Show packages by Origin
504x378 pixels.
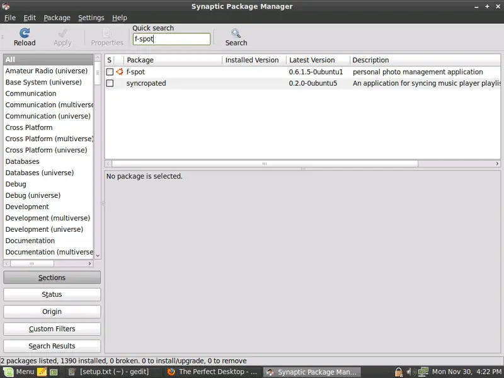pyautogui.click(x=52, y=312)
